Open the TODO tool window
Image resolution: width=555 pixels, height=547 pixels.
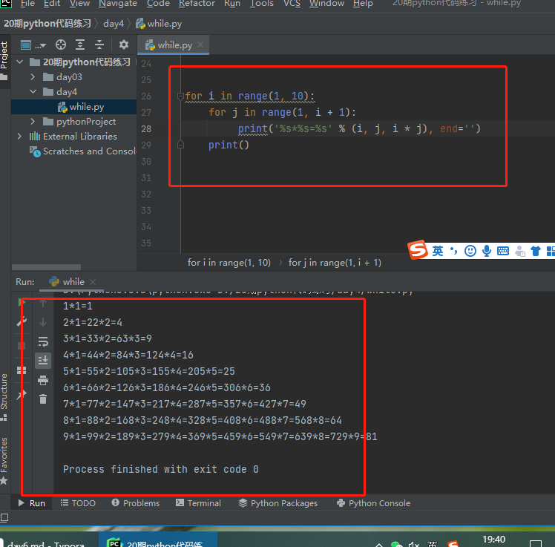[x=78, y=503]
